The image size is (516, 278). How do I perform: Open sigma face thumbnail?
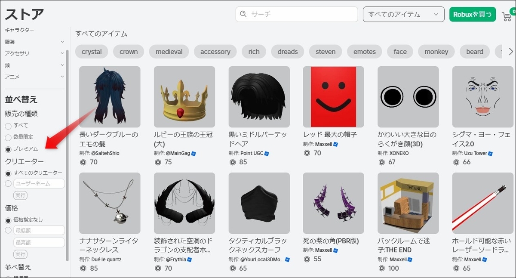[x=483, y=97]
